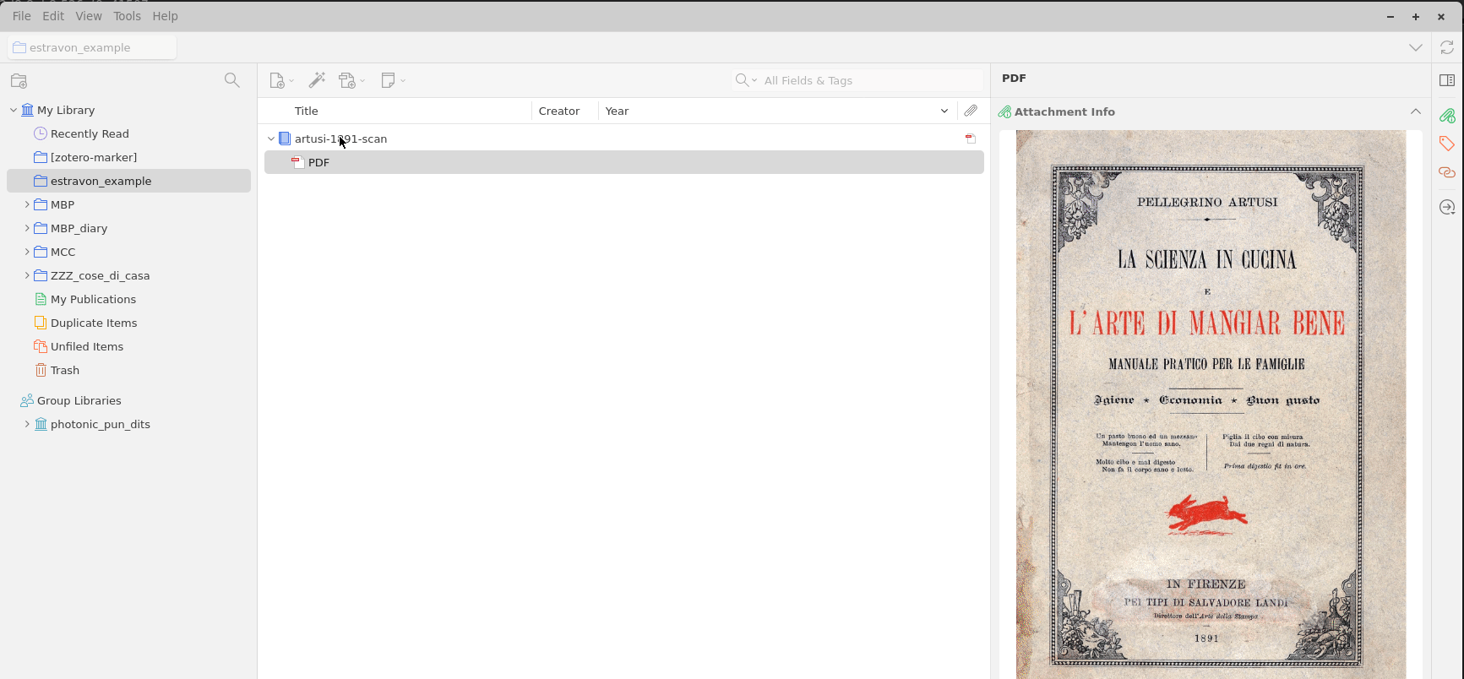
Task: Click PDF icon in artusi-1891-scan row
Action: coord(971,139)
